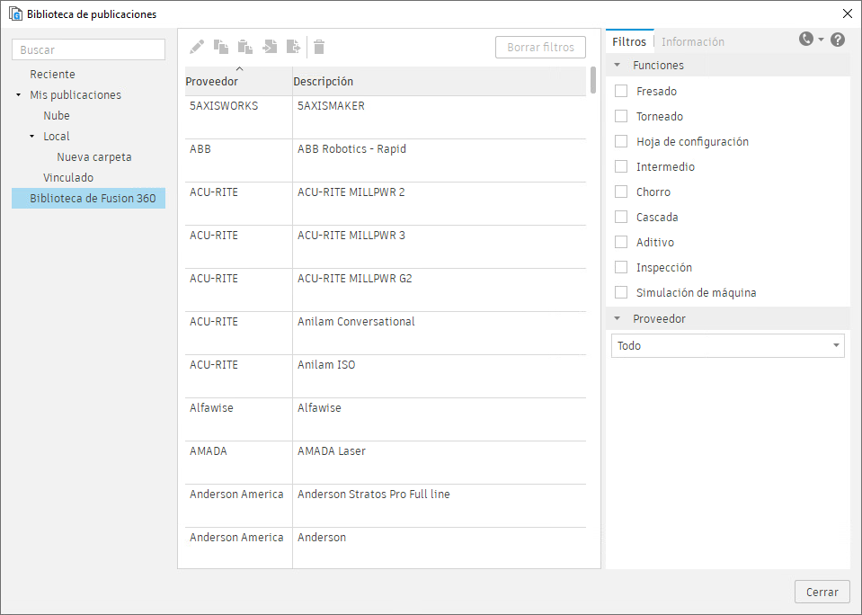The width and height of the screenshot is (862, 615).
Task: Click the Import icon in toolbar
Action: (270, 47)
